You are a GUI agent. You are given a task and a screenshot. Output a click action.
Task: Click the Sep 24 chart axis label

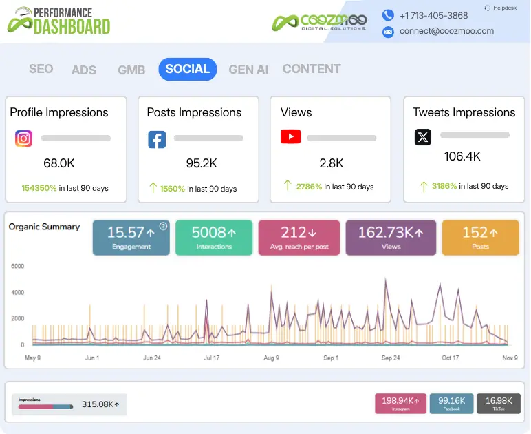pyautogui.click(x=391, y=358)
